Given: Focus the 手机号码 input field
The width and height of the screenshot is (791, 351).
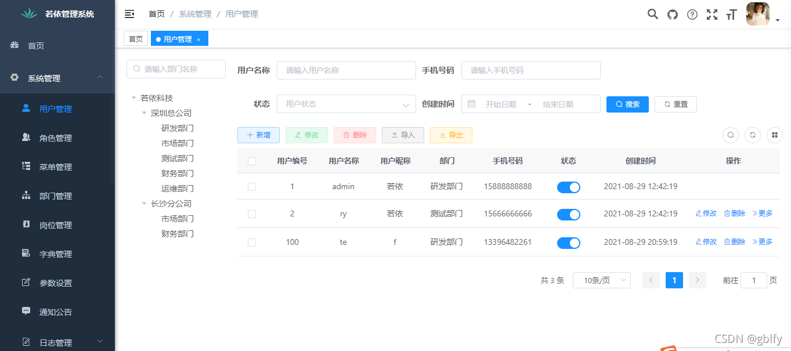Looking at the screenshot, I should coord(531,70).
